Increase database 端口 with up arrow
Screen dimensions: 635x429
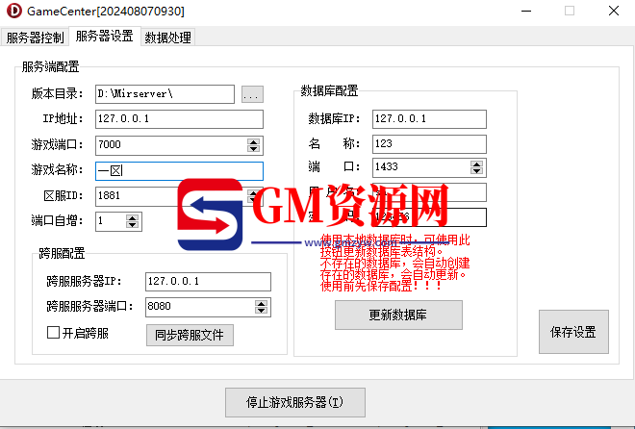click(476, 164)
